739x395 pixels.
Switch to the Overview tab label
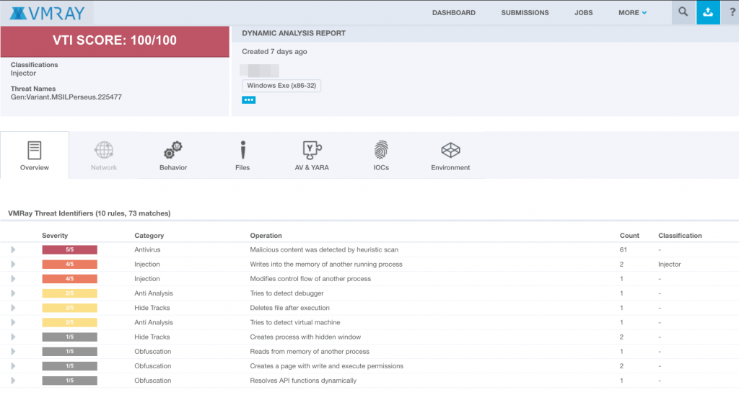[35, 168]
